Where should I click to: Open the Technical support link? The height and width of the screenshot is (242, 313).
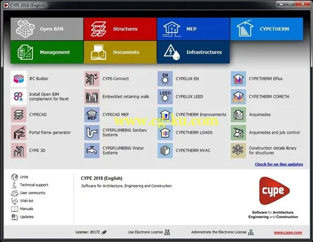pyautogui.click(x=34, y=185)
